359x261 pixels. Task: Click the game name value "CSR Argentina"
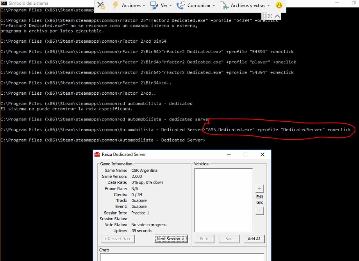pos(144,170)
